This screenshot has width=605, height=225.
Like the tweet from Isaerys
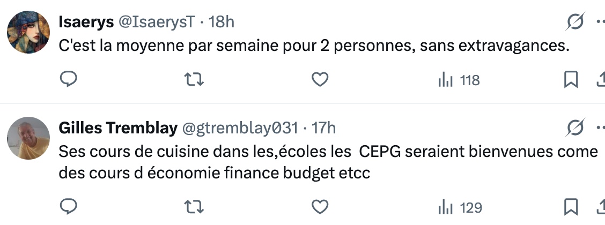320,80
